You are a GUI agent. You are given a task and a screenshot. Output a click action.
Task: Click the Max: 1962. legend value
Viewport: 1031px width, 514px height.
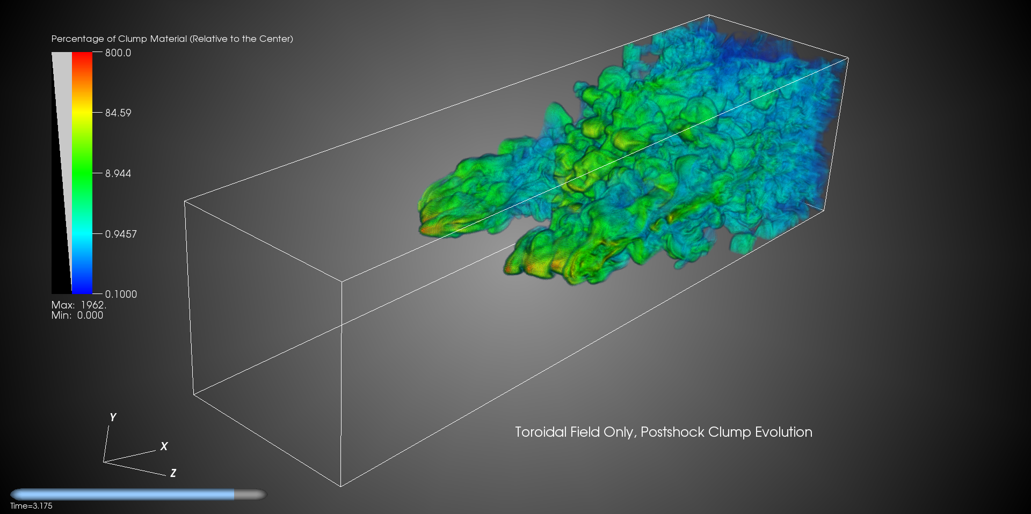[79, 305]
